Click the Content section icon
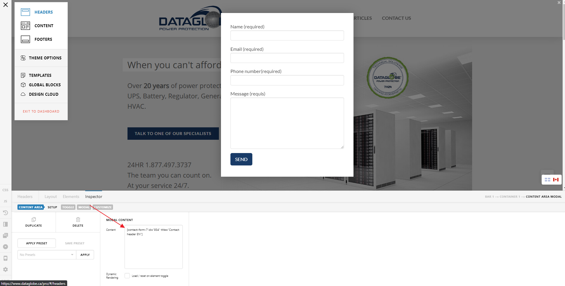Screen dimensions: 565x286 pyautogui.click(x=25, y=26)
